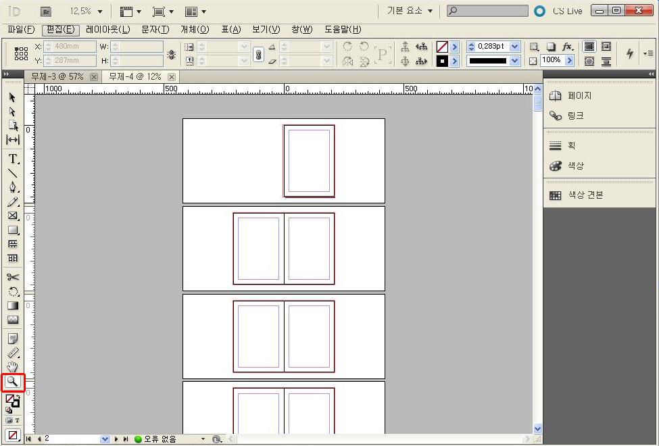Open the 레이아웃(L) menu
The height and width of the screenshot is (446, 659).
tap(108, 30)
